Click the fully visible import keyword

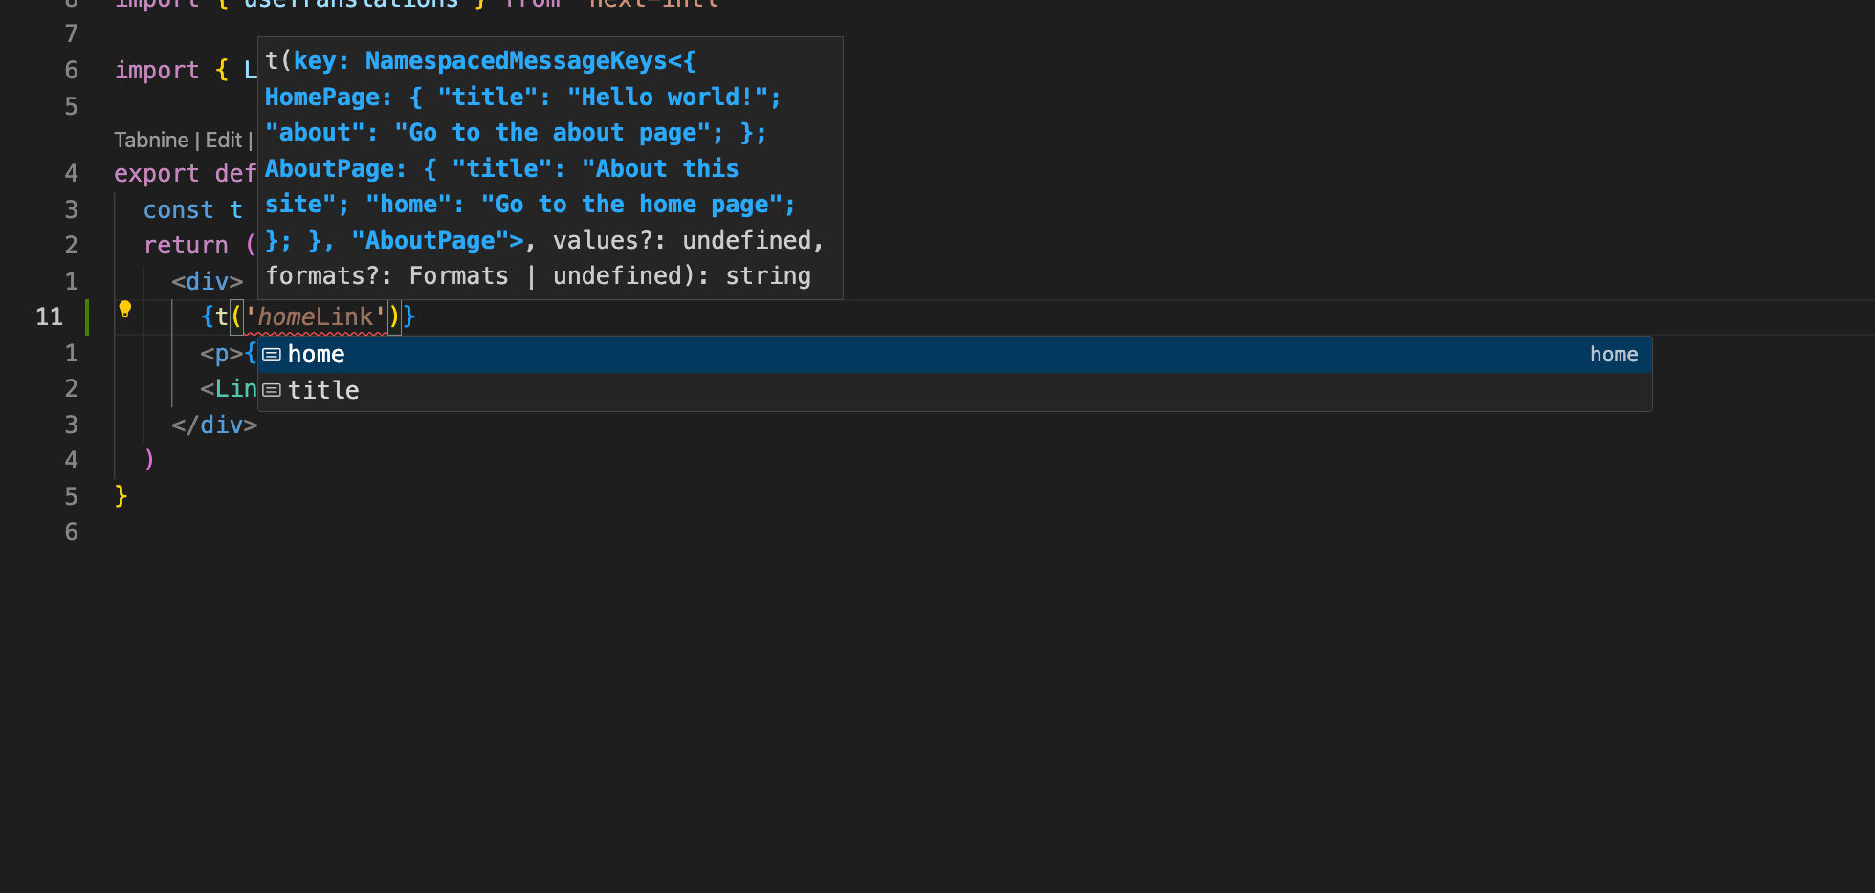tap(157, 70)
